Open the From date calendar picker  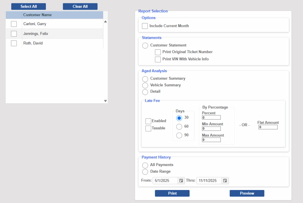click(x=181, y=181)
